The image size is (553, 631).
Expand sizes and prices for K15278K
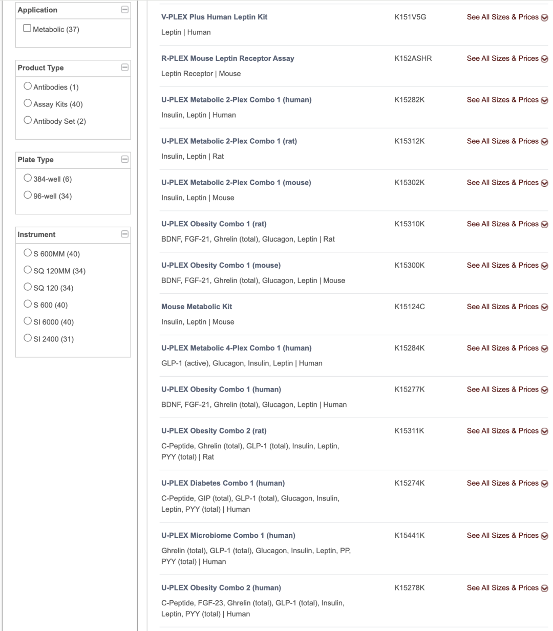coord(507,588)
